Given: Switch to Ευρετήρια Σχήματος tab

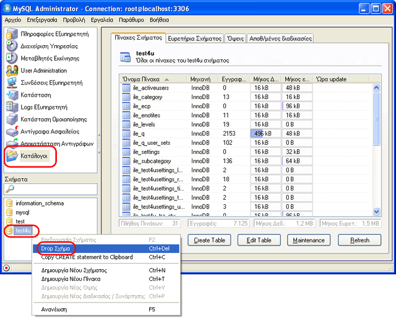Looking at the screenshot, I should click(195, 38).
